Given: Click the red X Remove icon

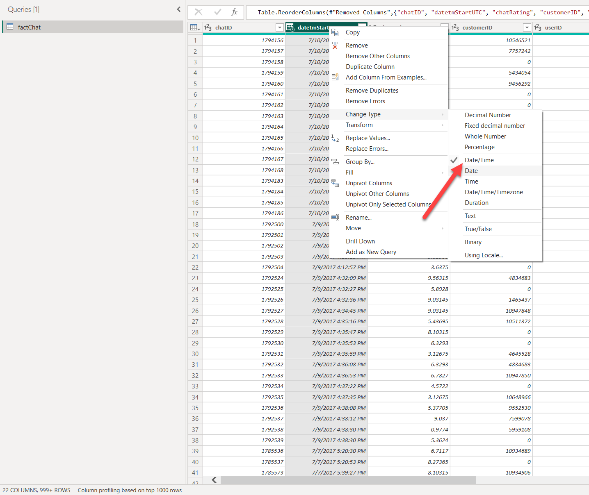Looking at the screenshot, I should tap(335, 45).
